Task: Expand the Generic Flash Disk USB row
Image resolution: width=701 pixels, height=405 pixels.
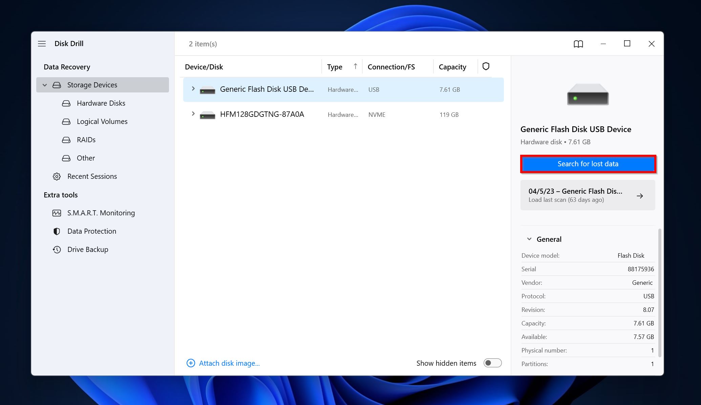Action: click(x=193, y=89)
